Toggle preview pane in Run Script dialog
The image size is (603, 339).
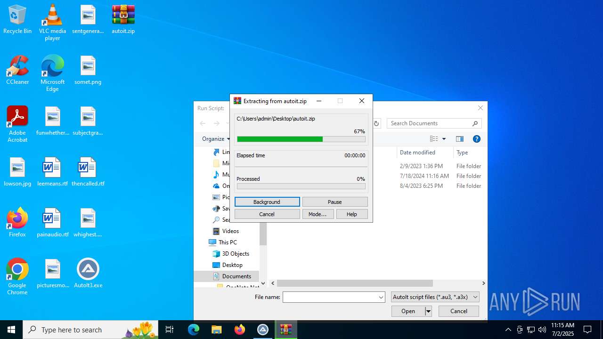tap(460, 139)
